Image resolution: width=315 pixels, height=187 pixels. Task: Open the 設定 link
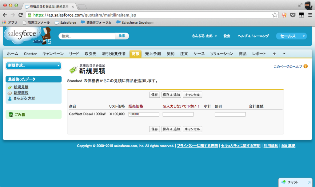pos(227,36)
